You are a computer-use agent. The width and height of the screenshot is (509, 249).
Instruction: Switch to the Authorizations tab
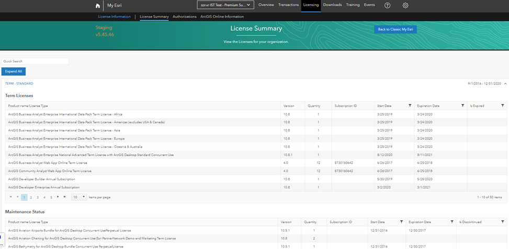(184, 17)
